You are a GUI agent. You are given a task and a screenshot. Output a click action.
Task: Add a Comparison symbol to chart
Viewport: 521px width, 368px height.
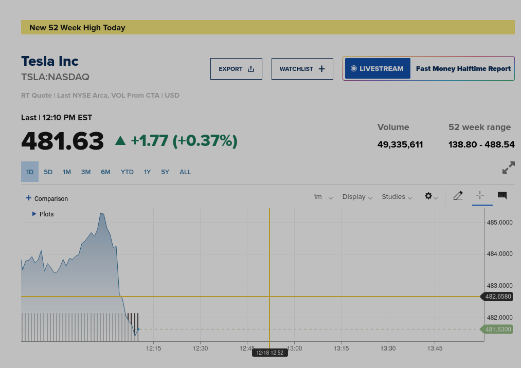click(x=47, y=198)
